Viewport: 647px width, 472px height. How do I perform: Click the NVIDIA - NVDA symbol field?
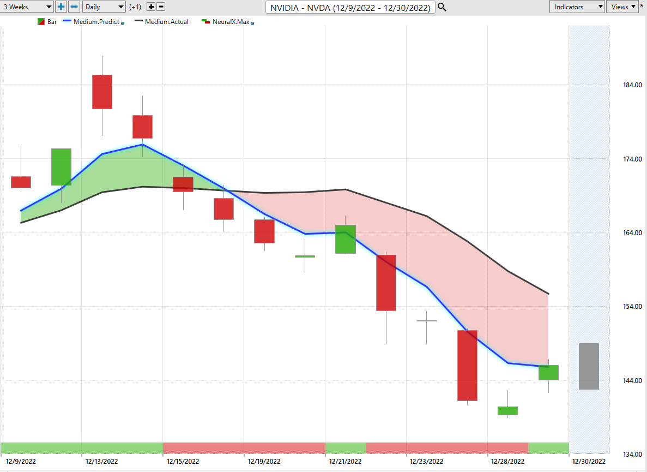pyautogui.click(x=350, y=8)
